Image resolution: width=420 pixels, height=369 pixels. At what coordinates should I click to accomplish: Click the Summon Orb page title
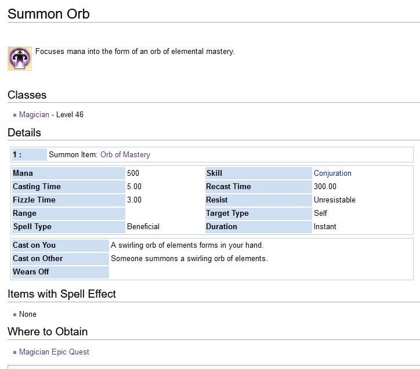(49, 13)
